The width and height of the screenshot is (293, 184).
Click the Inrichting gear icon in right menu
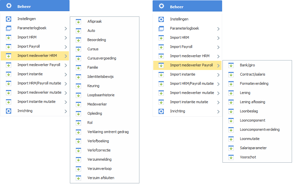(x=161, y=111)
